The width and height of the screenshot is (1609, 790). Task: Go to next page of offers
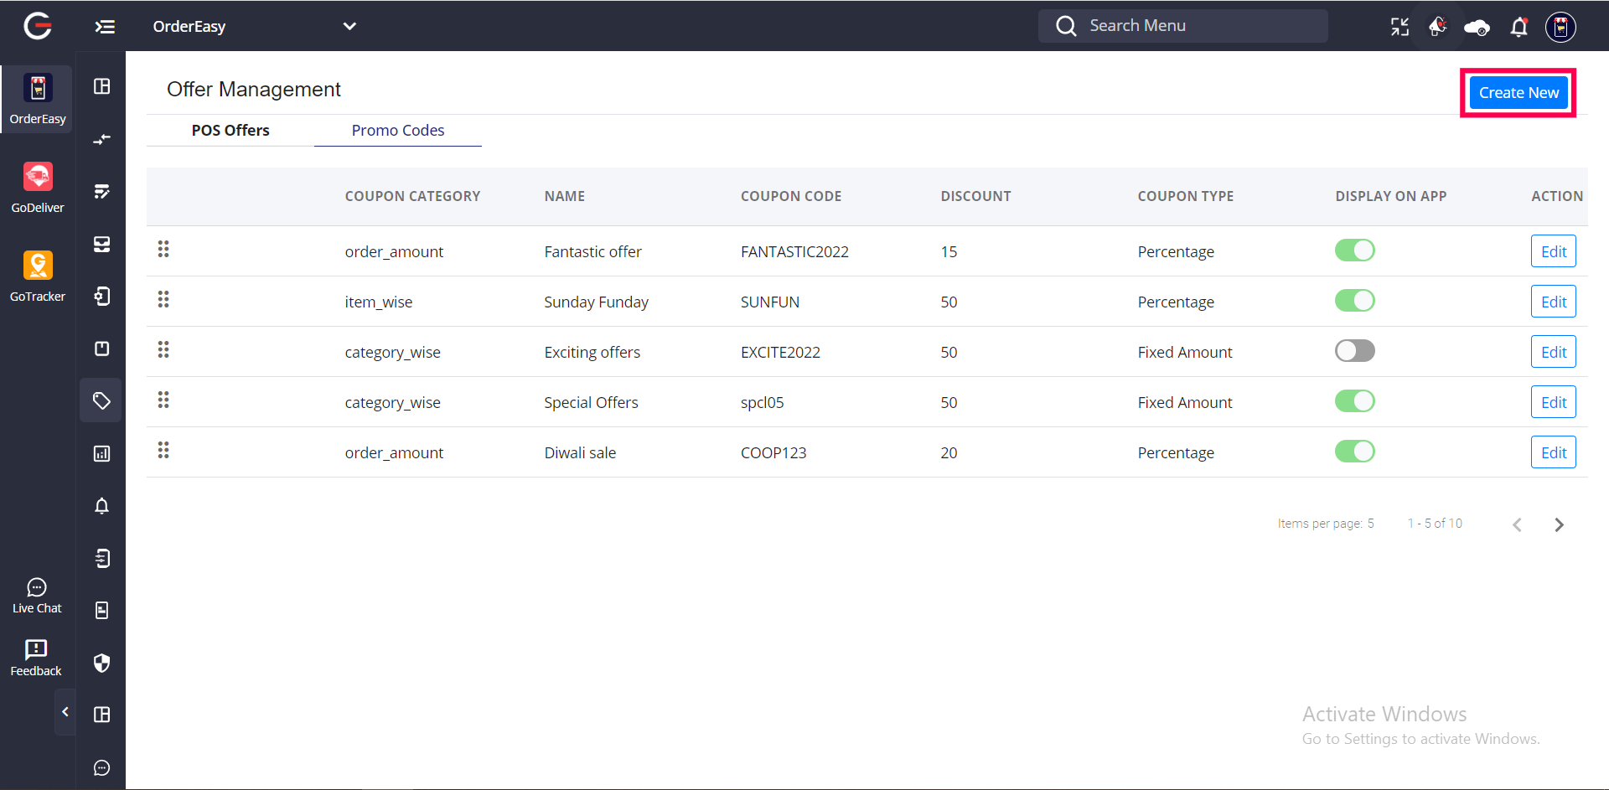(1559, 524)
